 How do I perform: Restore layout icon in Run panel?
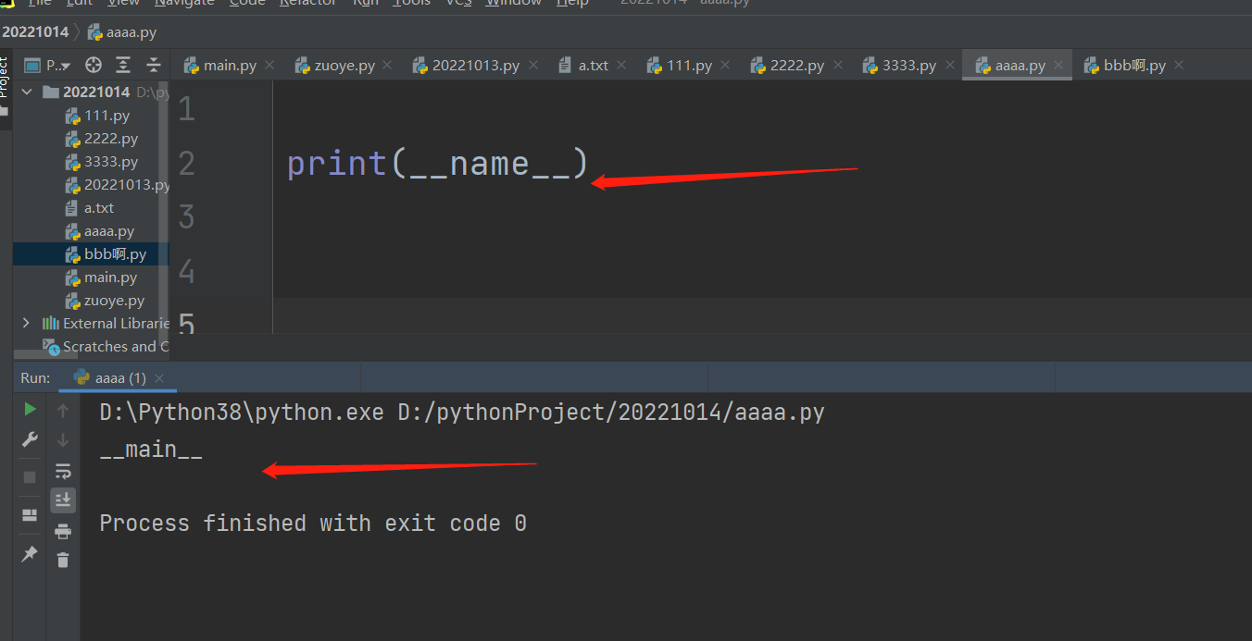[30, 515]
